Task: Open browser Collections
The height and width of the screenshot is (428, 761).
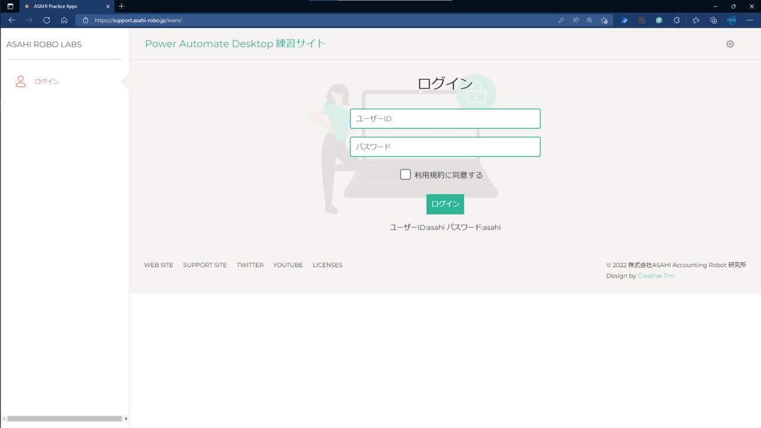Action: click(713, 20)
